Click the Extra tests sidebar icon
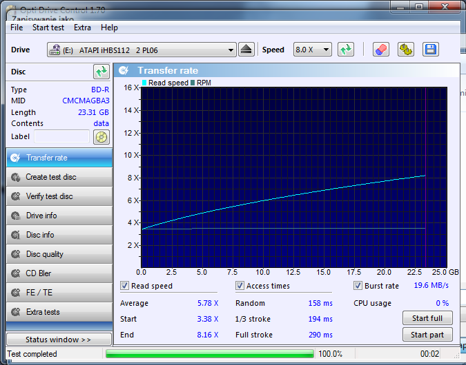 15,312
